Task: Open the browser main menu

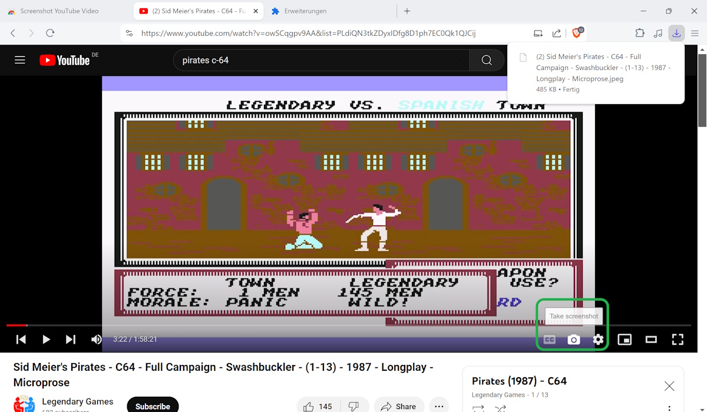Action: point(695,33)
